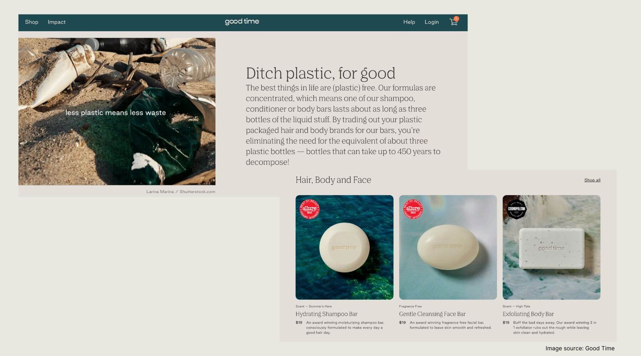Viewport: 641px width, 356px height.
Task: Open the Exfoliating Body Bar image
Action: pos(551,247)
